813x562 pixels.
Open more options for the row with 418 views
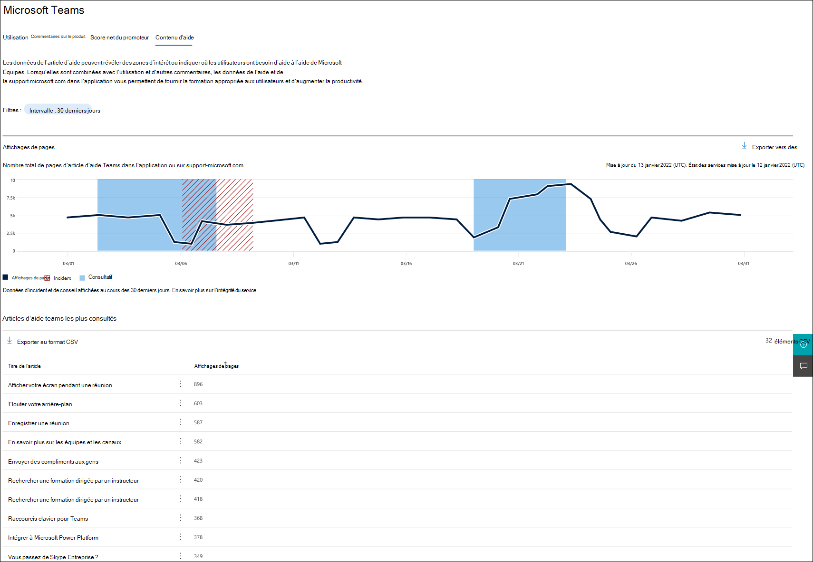[x=181, y=498]
